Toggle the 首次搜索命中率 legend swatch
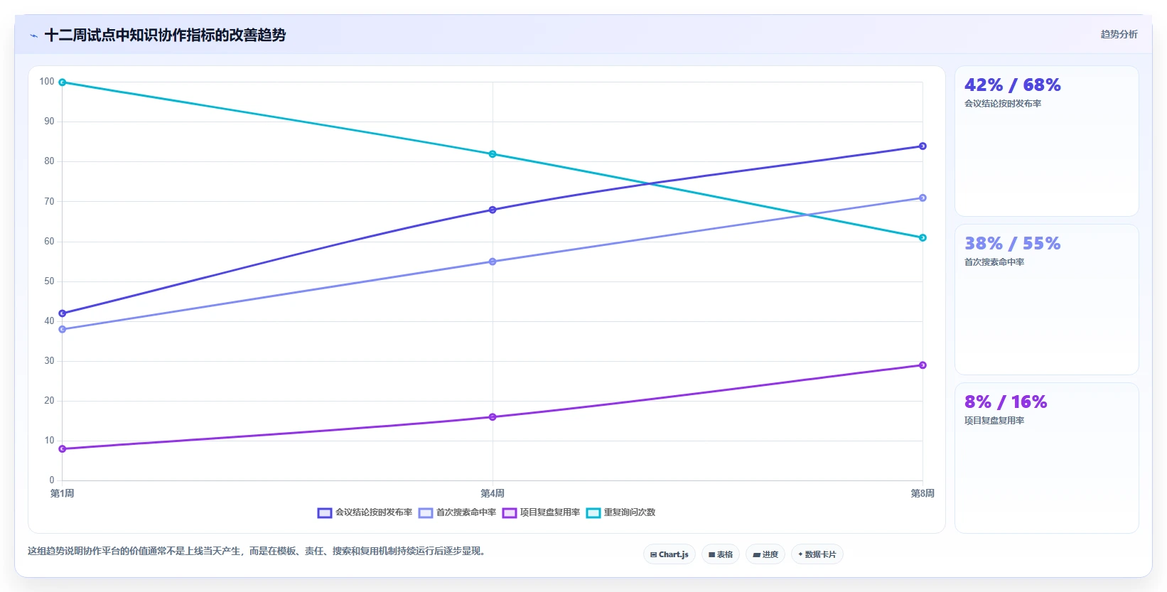1167x592 pixels. [x=426, y=513]
